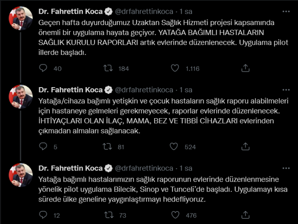Reply to the second tweet with 5 replies

tap(43, 146)
